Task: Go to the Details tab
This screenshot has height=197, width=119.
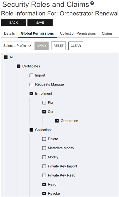Action: 10,34
